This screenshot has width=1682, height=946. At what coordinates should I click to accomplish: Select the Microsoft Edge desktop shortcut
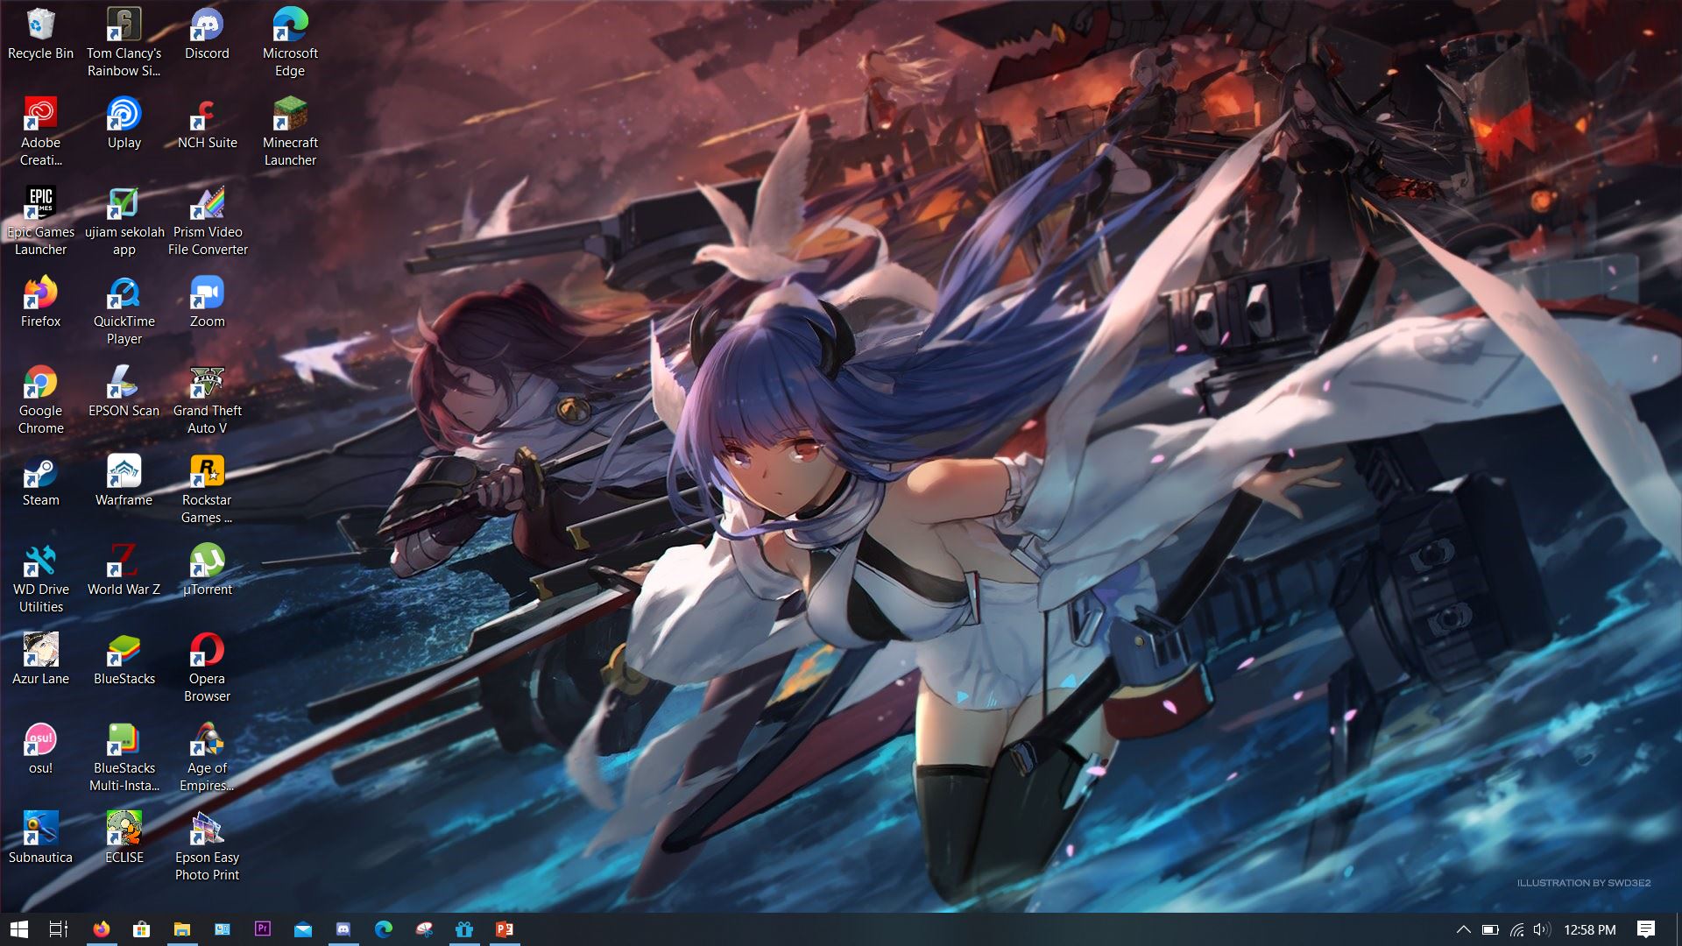coord(290,42)
